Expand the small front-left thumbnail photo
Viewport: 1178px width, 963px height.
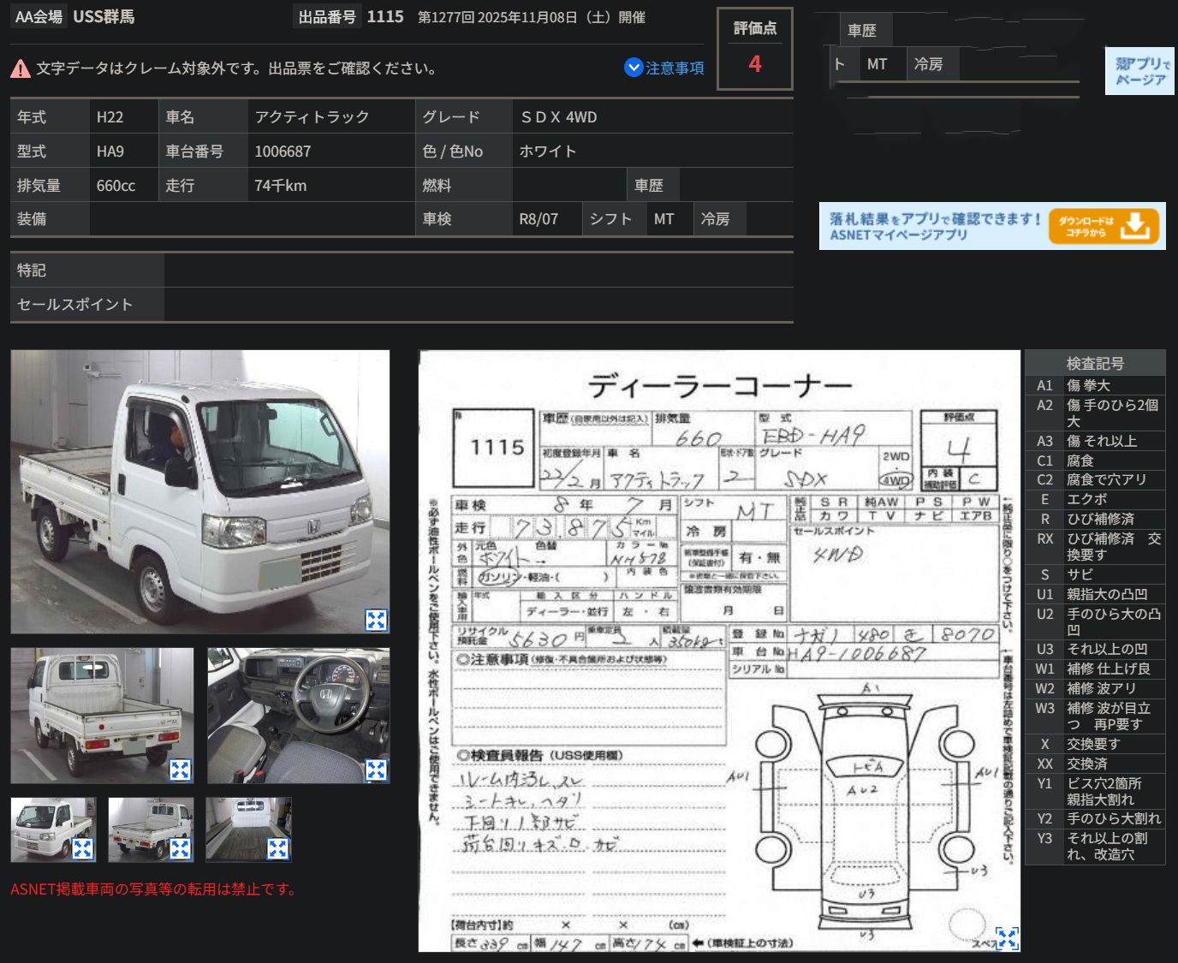click(80, 848)
